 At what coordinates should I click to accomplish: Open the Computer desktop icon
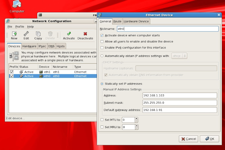(x=17, y=6)
